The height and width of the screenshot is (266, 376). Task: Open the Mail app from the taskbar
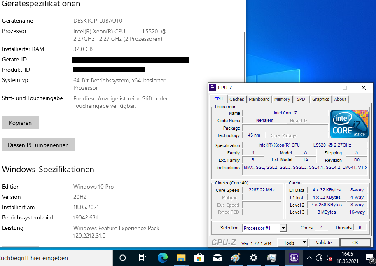pos(217,258)
